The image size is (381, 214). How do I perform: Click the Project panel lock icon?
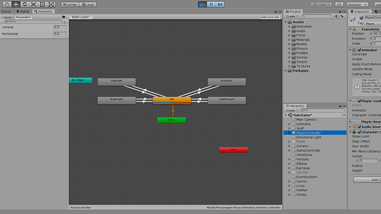coord(340,11)
